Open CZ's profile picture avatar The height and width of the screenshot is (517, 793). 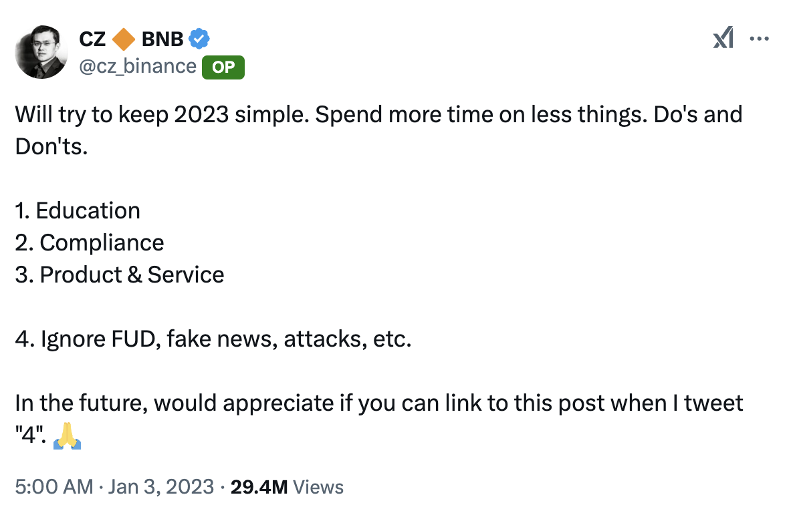41,52
